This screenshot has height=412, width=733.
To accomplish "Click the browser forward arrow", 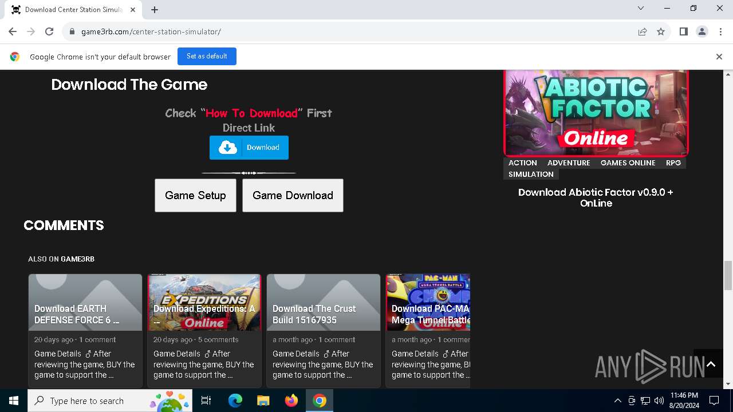I will [31, 31].
